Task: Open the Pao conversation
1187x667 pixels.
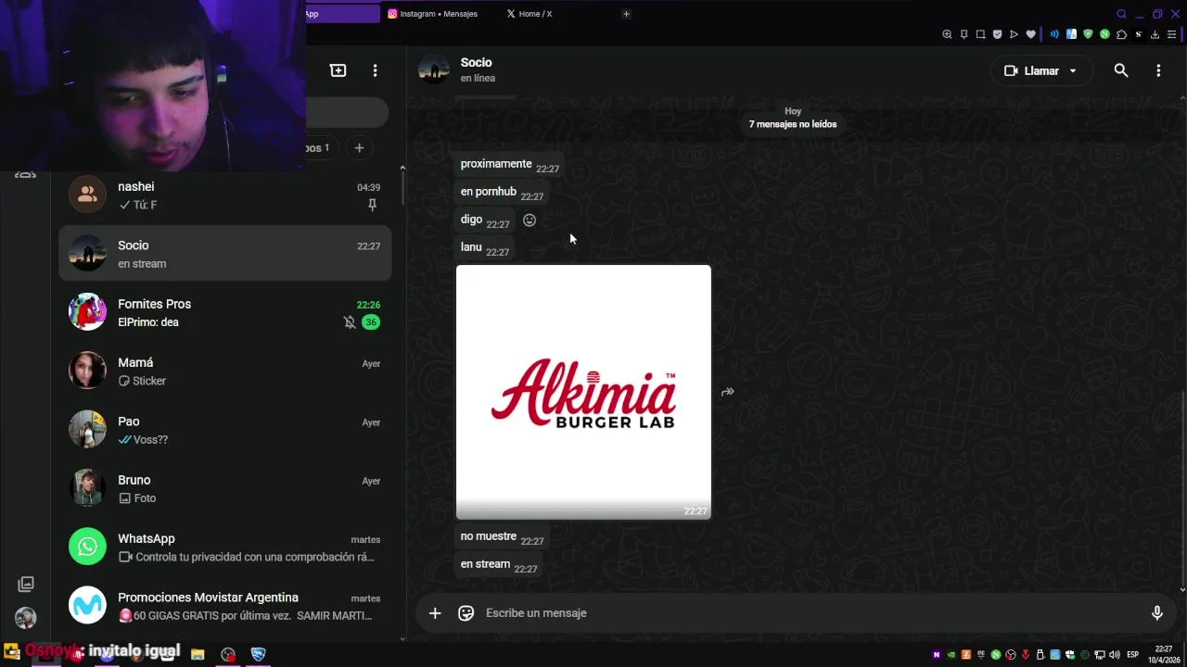Action: [224, 430]
